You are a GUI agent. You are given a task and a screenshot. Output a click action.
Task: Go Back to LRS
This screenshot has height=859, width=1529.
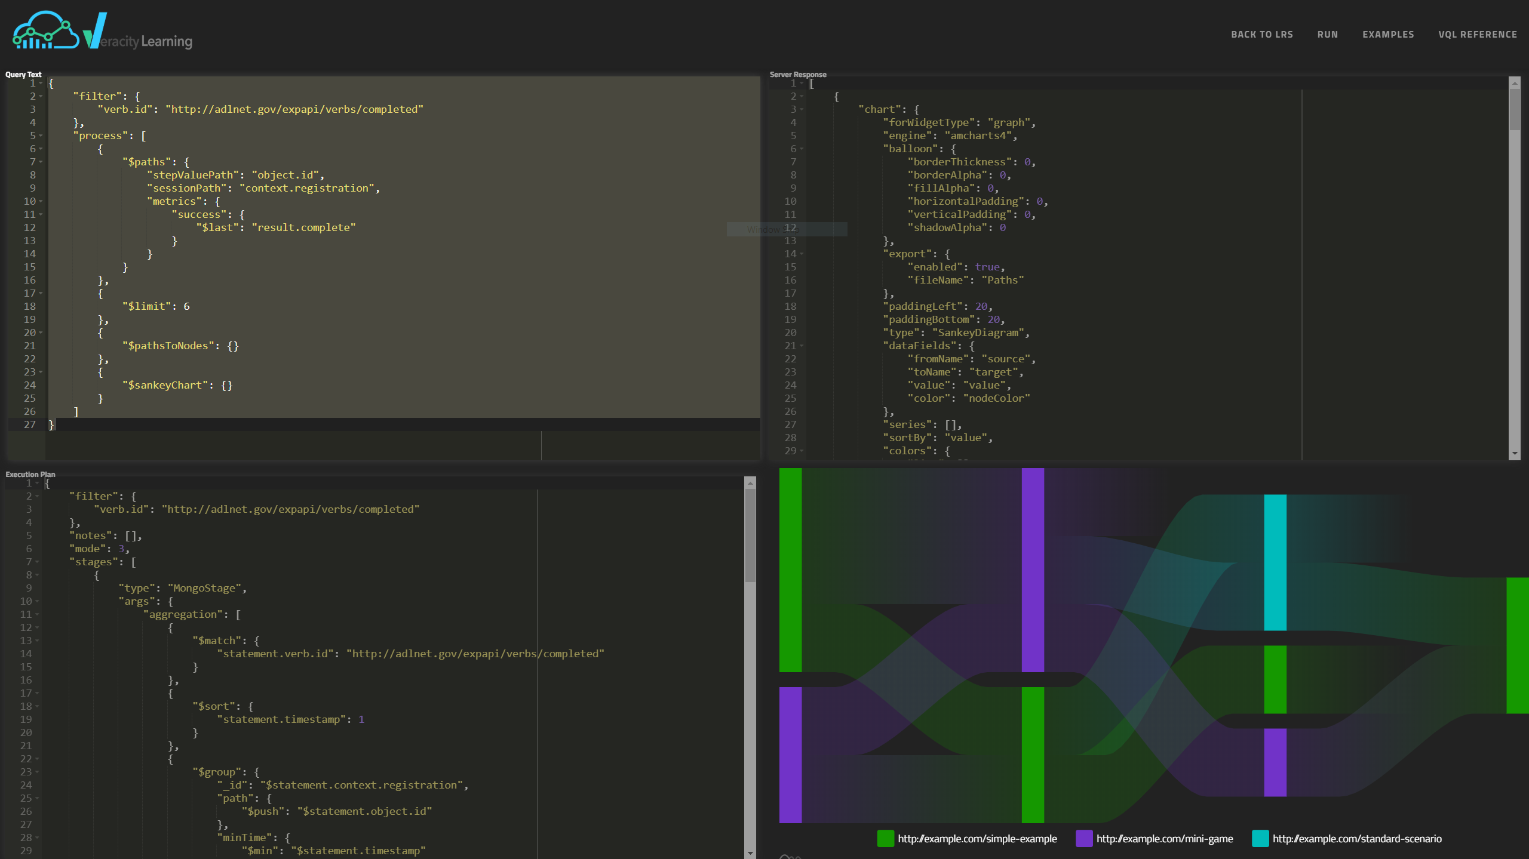[x=1261, y=35]
